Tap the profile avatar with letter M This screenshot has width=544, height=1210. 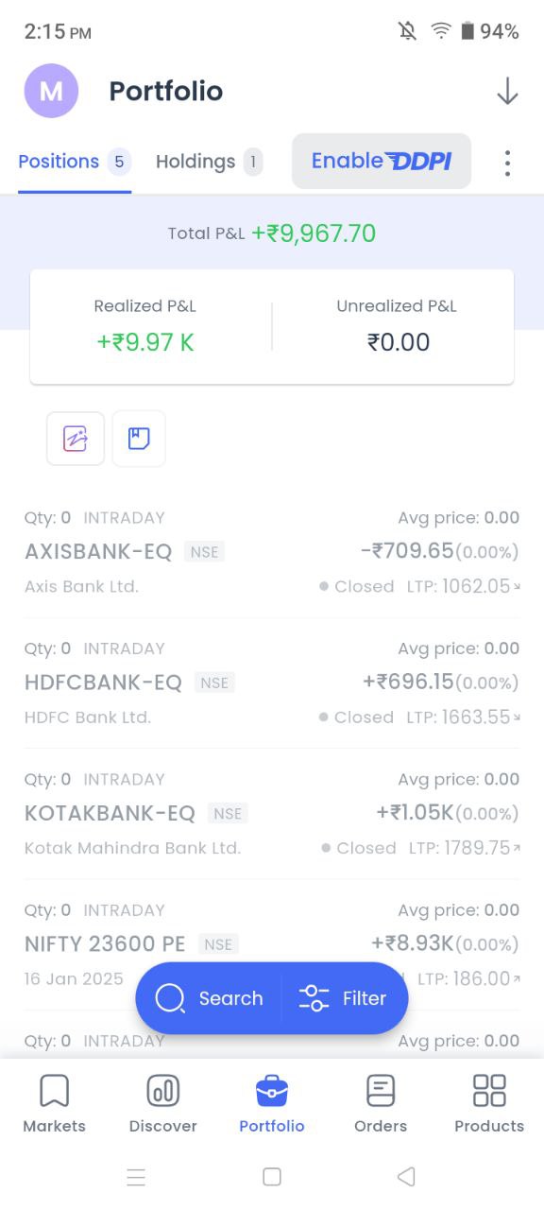(x=51, y=91)
